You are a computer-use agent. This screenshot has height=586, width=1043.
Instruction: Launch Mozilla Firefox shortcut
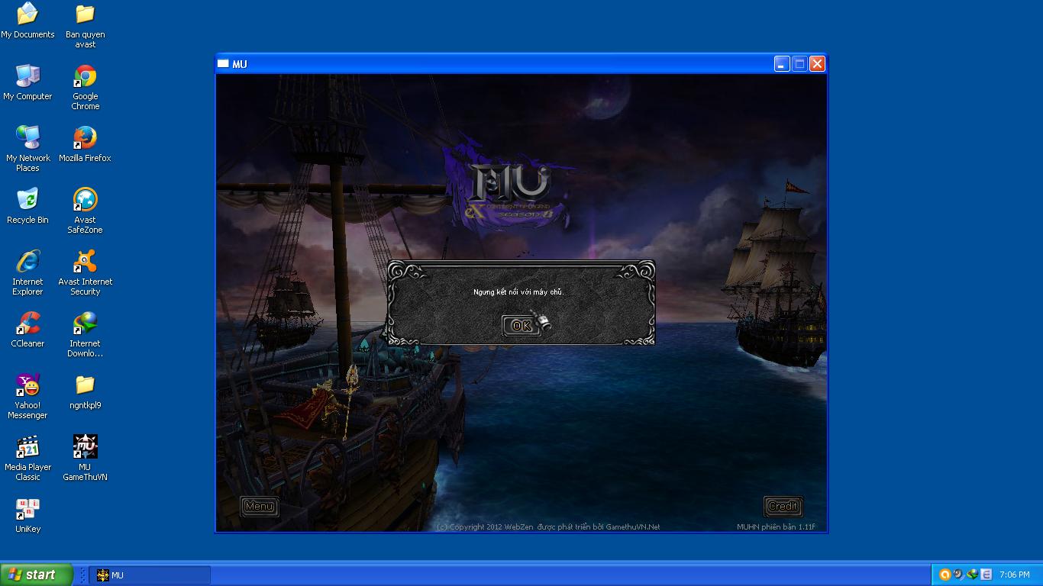pyautogui.click(x=86, y=144)
